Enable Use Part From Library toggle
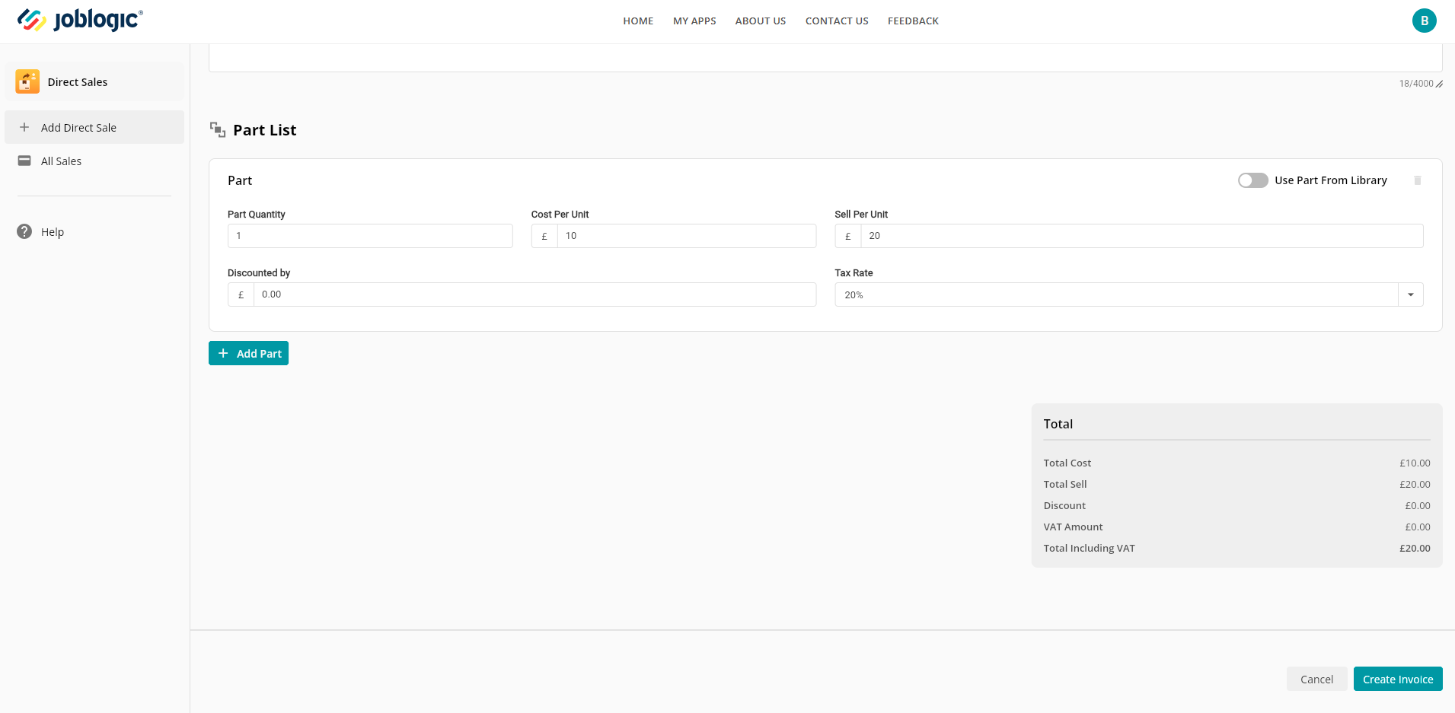Screen dimensions: 1455x713 coord(1252,180)
